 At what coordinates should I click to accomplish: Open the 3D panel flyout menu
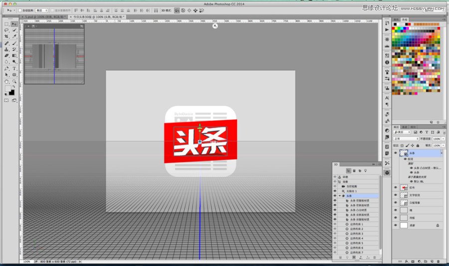click(379, 164)
